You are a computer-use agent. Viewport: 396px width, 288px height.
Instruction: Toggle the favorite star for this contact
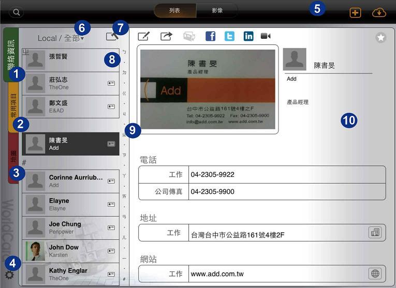pyautogui.click(x=381, y=37)
